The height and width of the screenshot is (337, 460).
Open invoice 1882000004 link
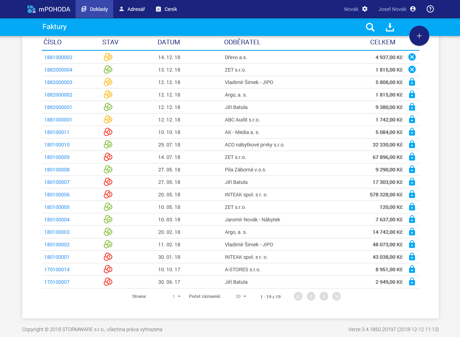58,70
